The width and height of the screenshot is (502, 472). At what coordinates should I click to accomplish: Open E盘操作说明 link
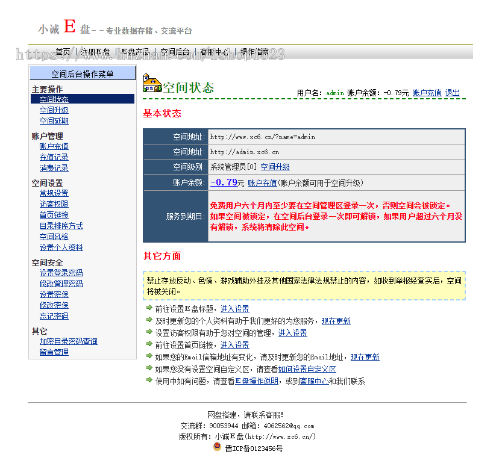click(257, 381)
